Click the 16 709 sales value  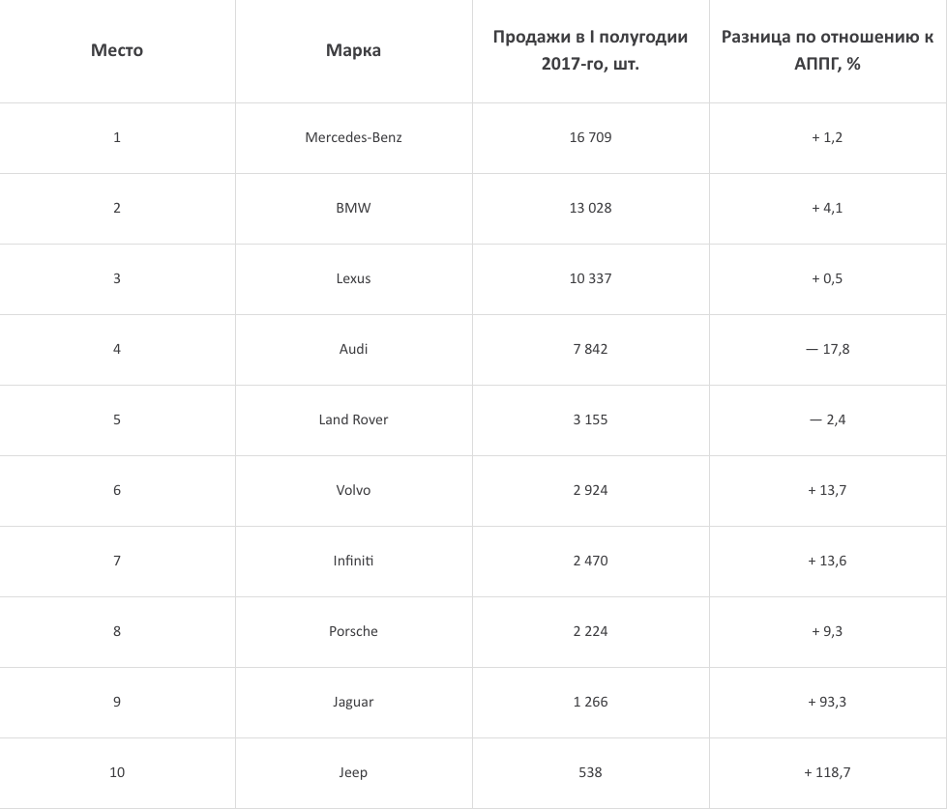590,137
